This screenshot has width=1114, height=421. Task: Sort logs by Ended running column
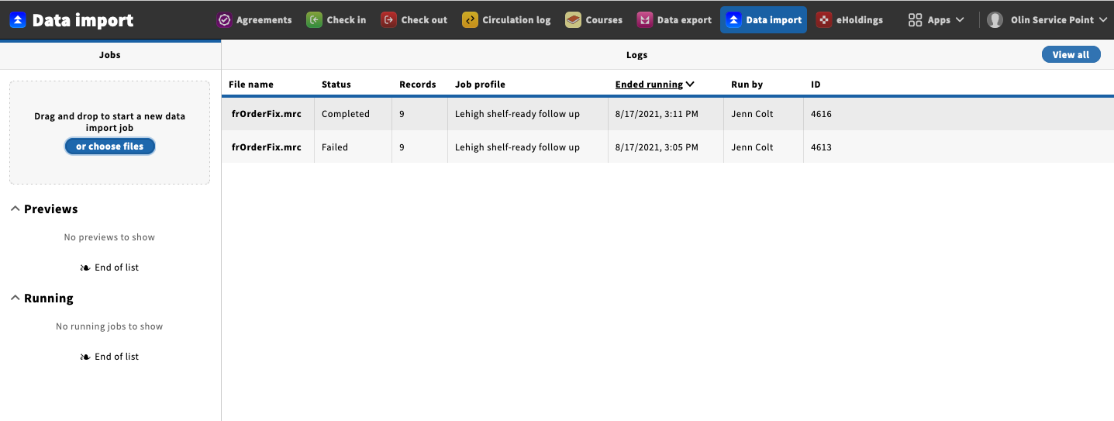tap(649, 85)
